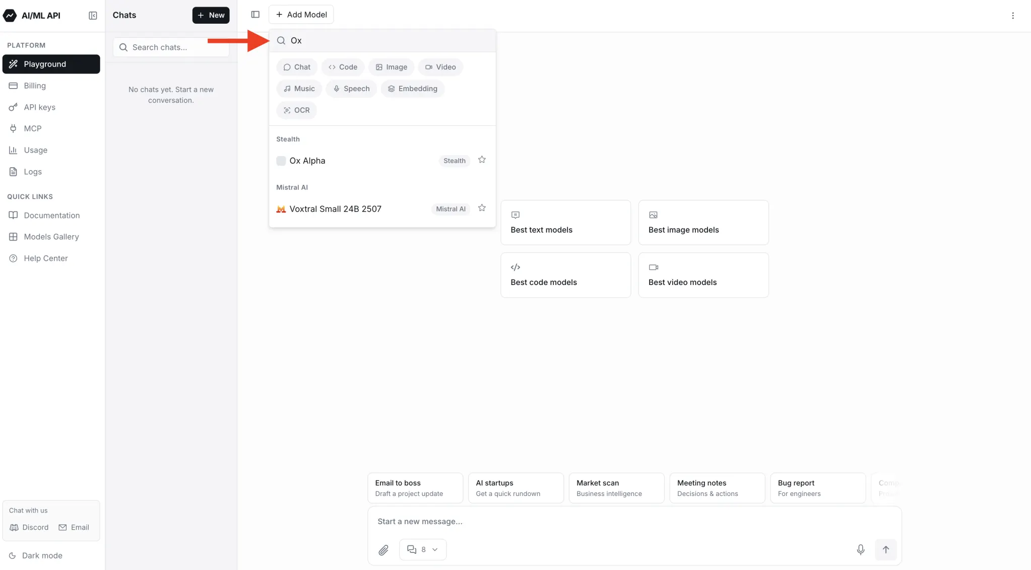The height and width of the screenshot is (570, 1031).
Task: Start a New chat
Action: coord(211,15)
